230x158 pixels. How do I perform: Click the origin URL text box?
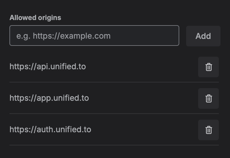(94, 36)
